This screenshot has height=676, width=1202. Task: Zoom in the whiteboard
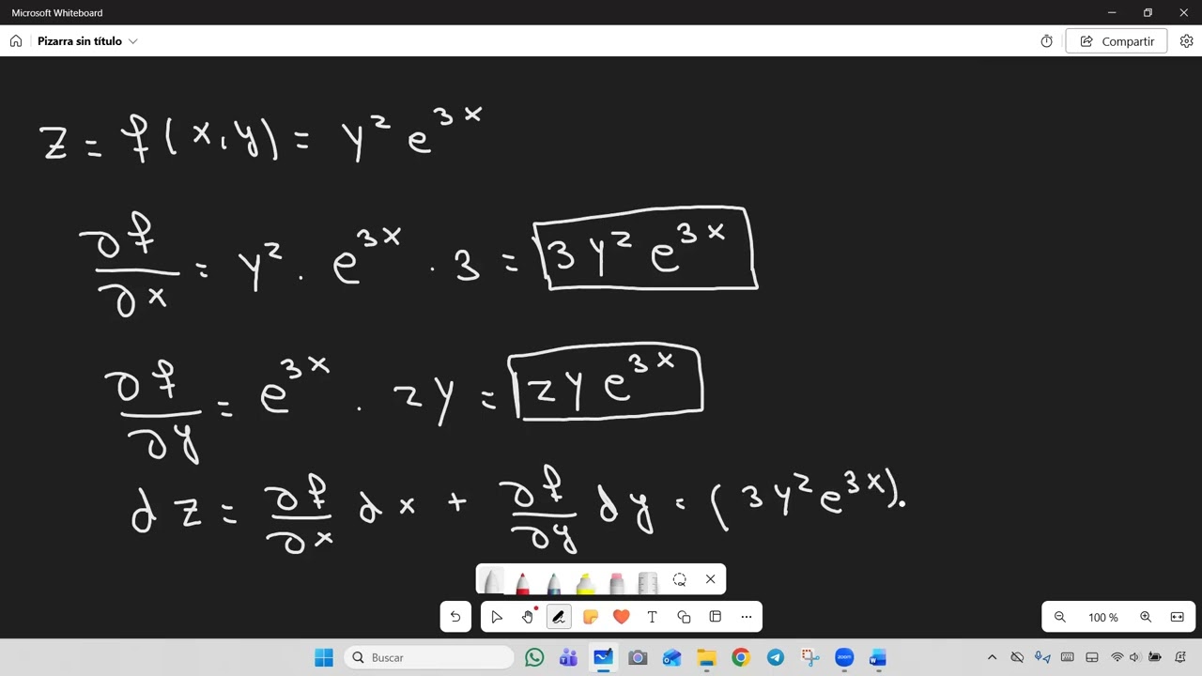point(1146,617)
